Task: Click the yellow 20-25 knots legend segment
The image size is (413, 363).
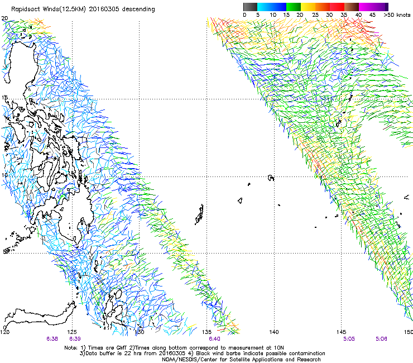Action: point(308,7)
